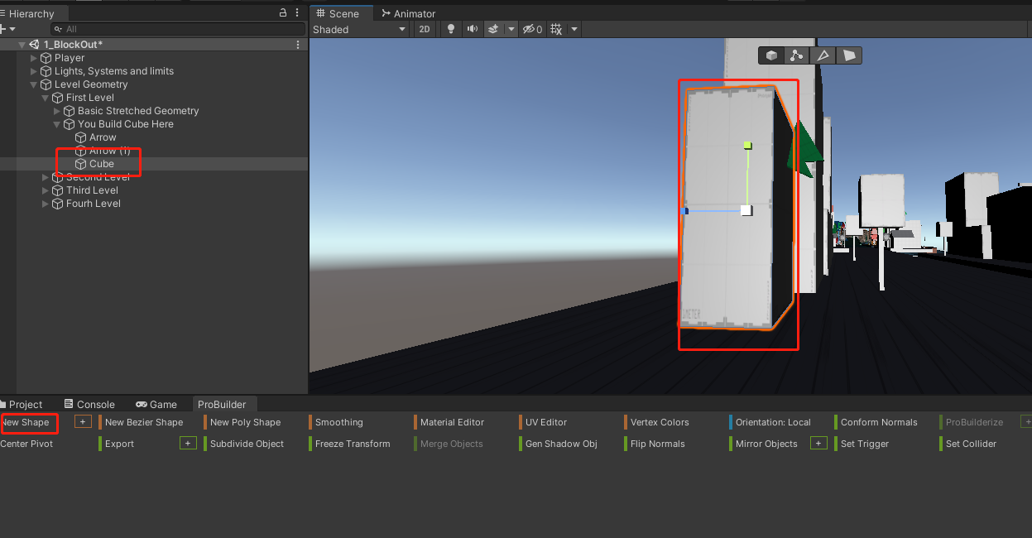Mute audio in the Scene view

pos(472,29)
